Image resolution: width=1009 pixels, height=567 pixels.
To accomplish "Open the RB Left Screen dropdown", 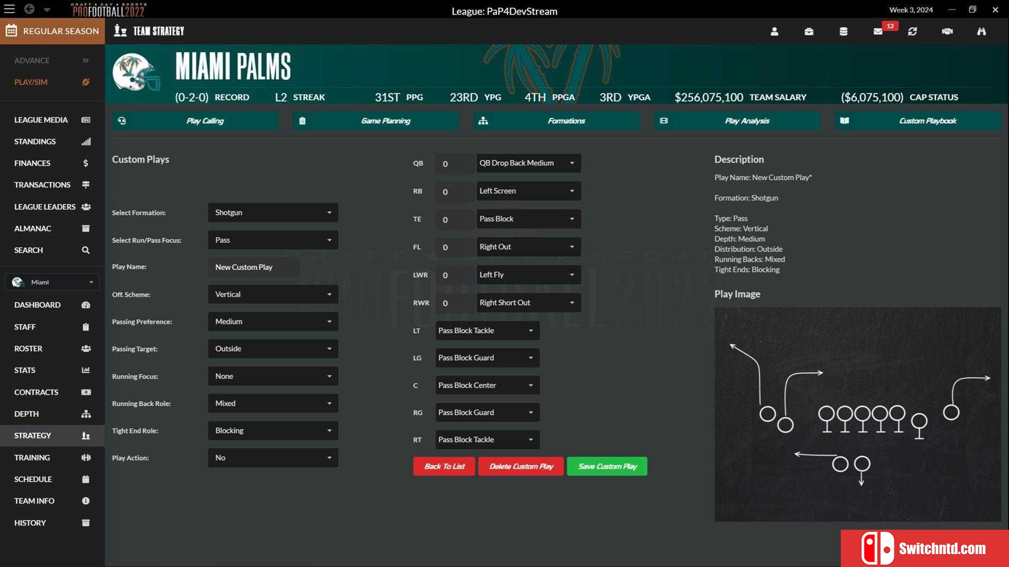I will [x=528, y=191].
